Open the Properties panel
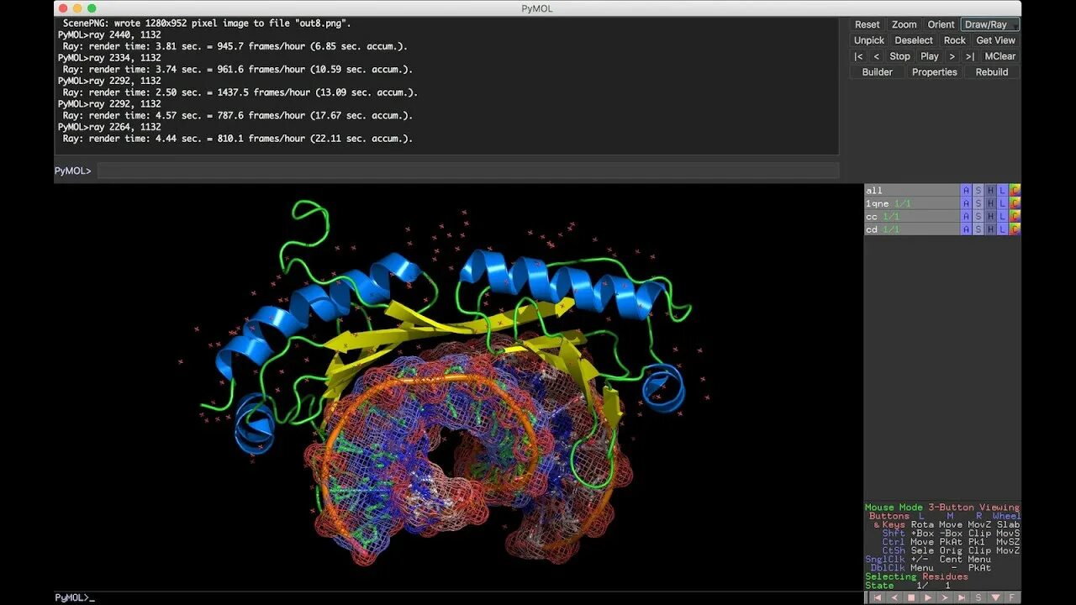Image resolution: width=1076 pixels, height=605 pixels. pyautogui.click(x=935, y=72)
